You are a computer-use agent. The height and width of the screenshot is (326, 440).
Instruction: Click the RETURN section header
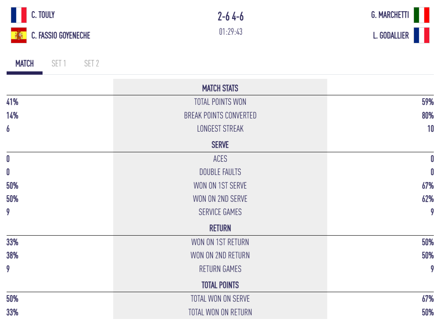220,228
